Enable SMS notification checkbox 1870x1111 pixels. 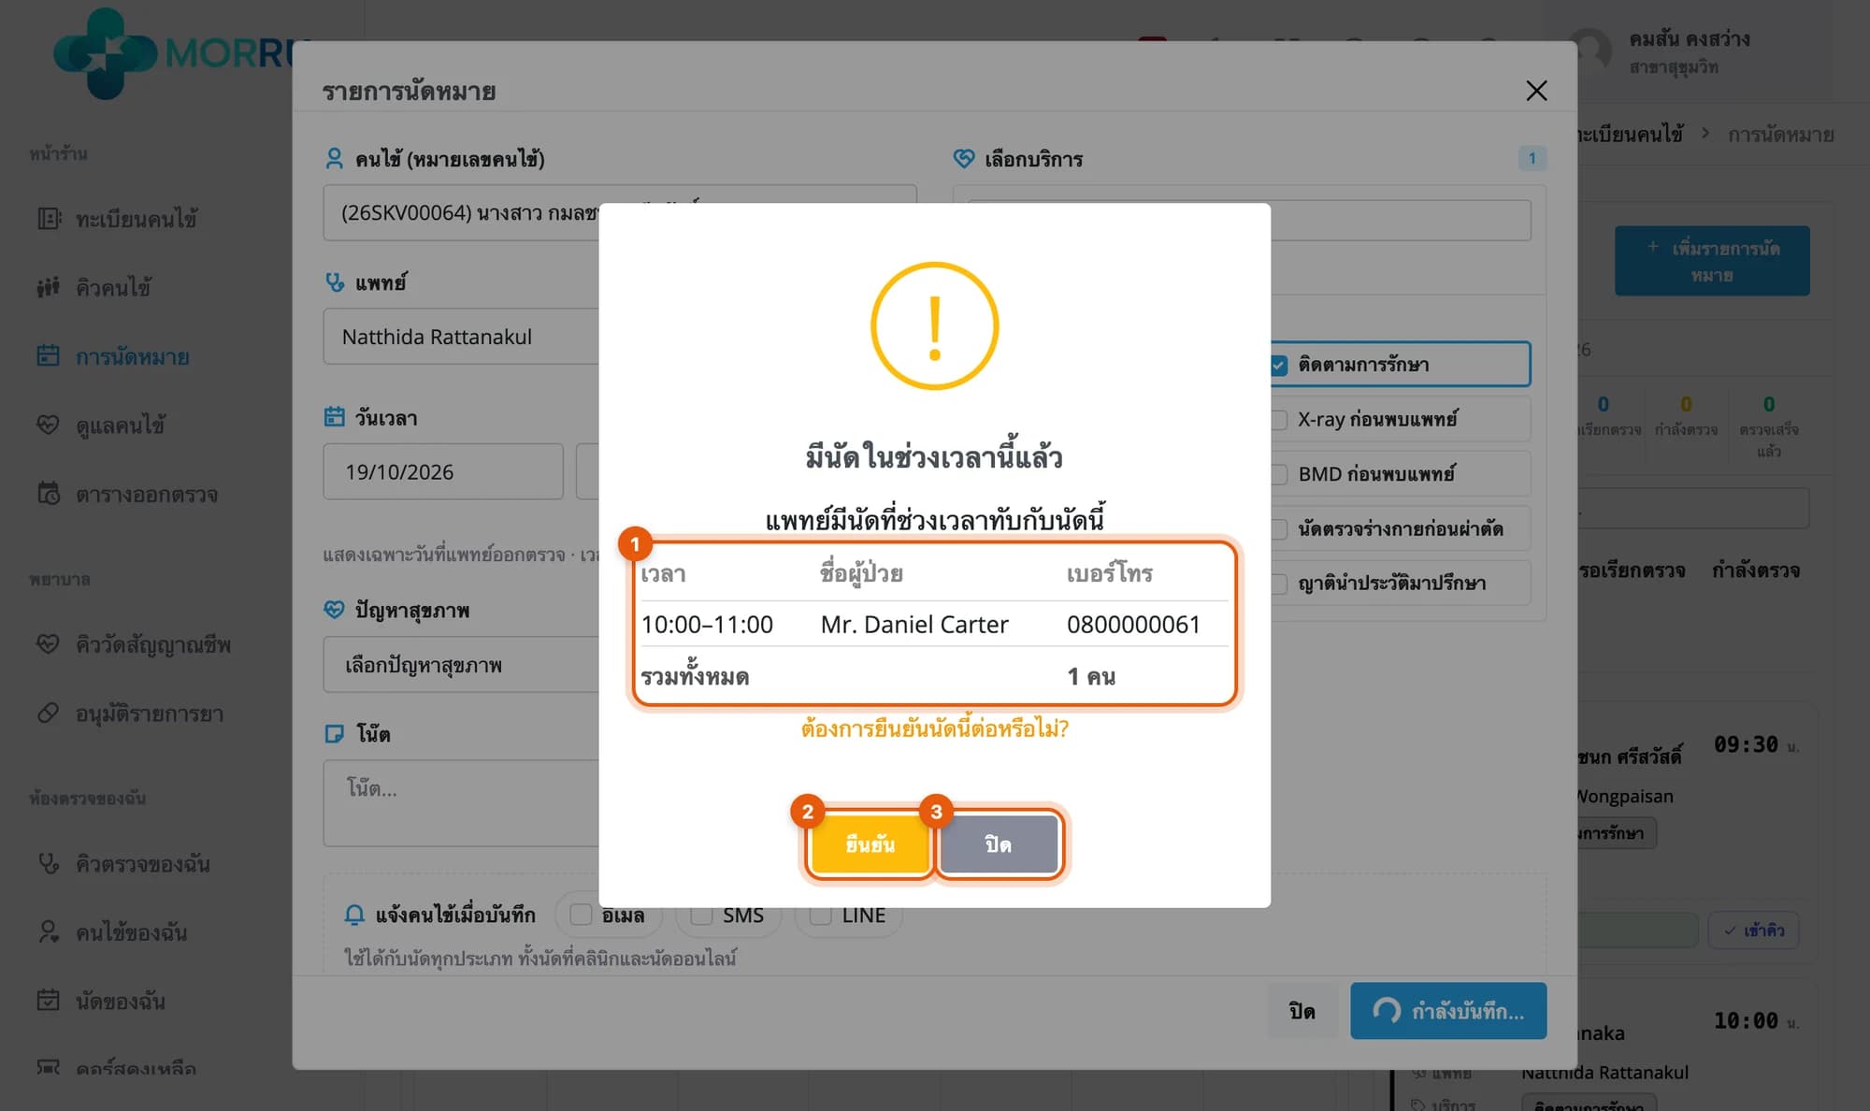701,915
